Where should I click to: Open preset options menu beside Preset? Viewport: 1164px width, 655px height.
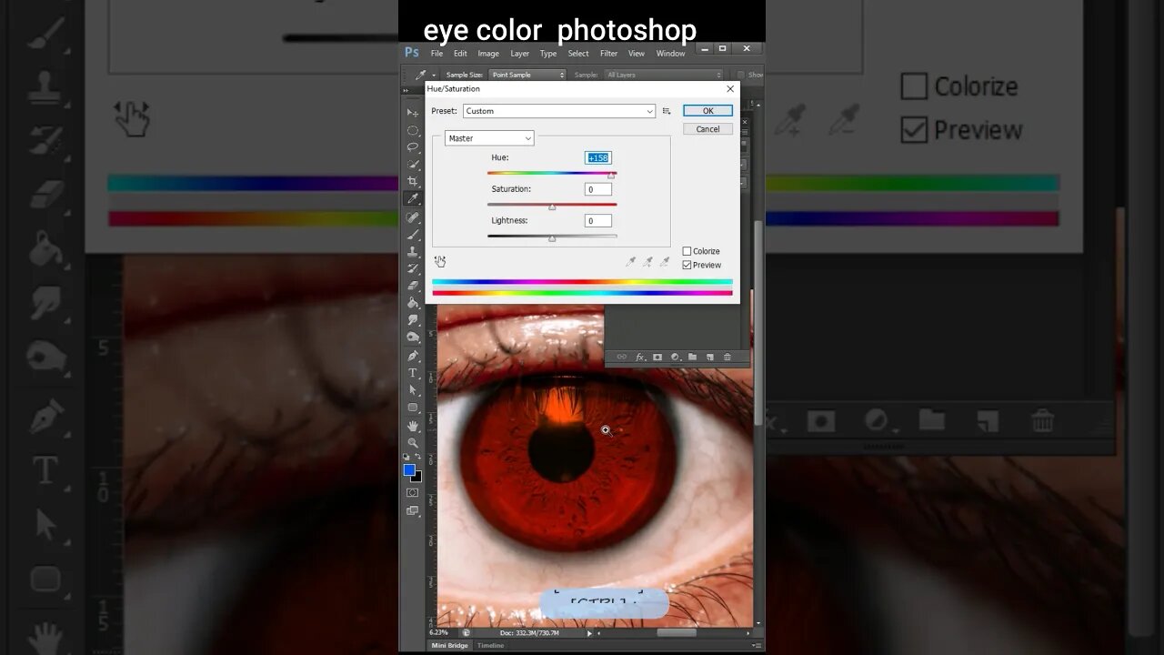click(667, 111)
